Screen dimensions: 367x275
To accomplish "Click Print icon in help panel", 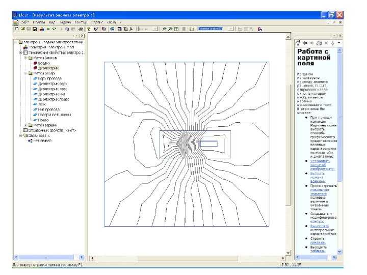I will pos(319,43).
